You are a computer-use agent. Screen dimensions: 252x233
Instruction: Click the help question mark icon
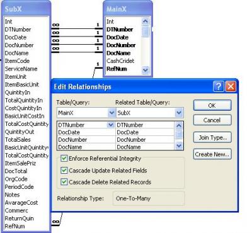pyautogui.click(x=219, y=86)
